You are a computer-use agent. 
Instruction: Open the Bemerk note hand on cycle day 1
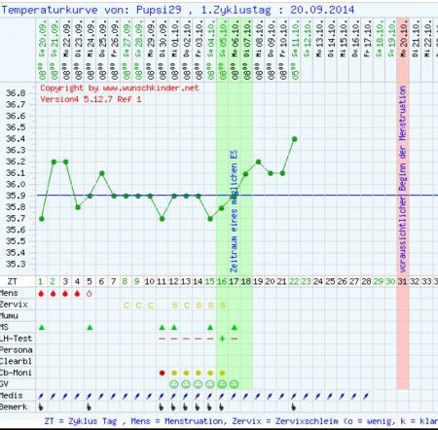pos(41,407)
